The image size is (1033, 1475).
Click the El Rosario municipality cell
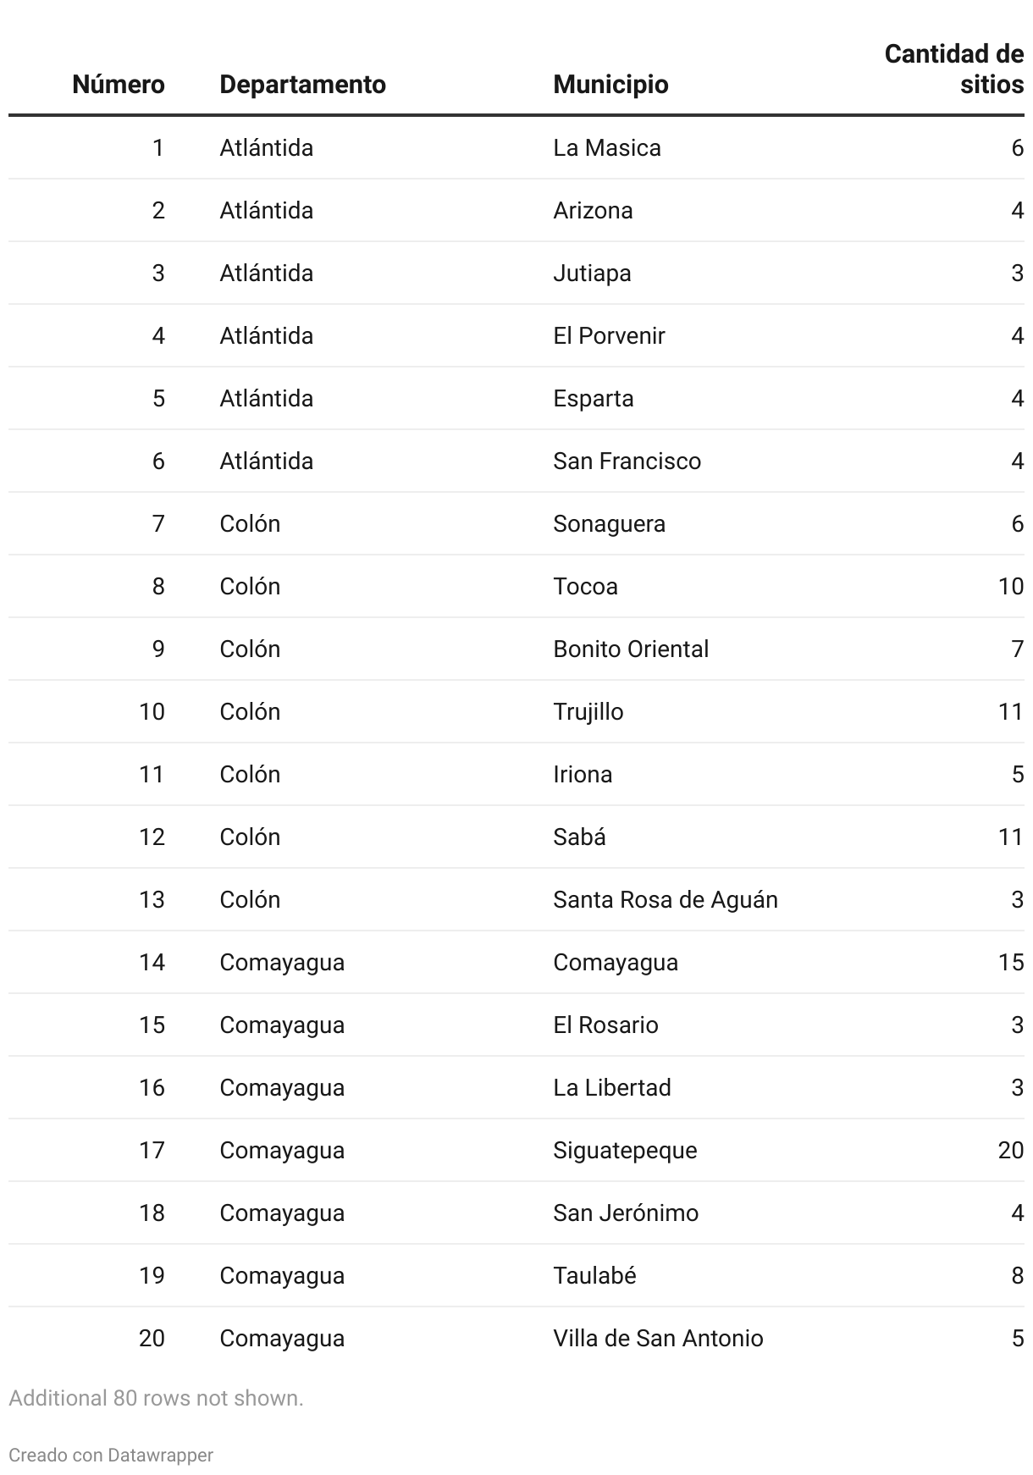(x=605, y=1025)
